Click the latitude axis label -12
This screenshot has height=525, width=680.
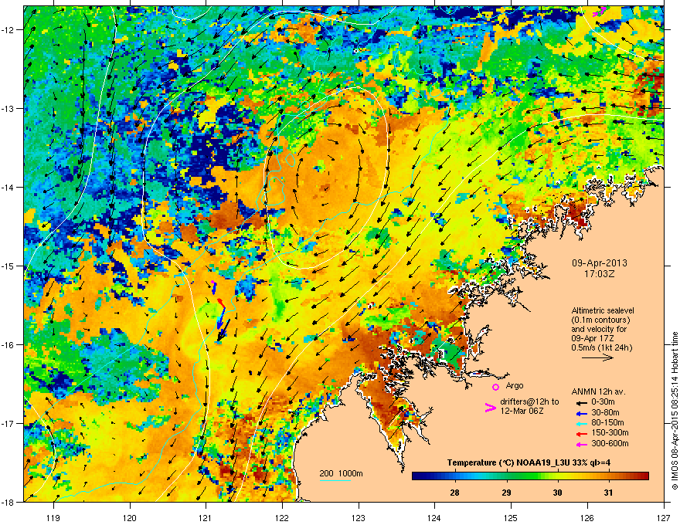pyautogui.click(x=8, y=29)
